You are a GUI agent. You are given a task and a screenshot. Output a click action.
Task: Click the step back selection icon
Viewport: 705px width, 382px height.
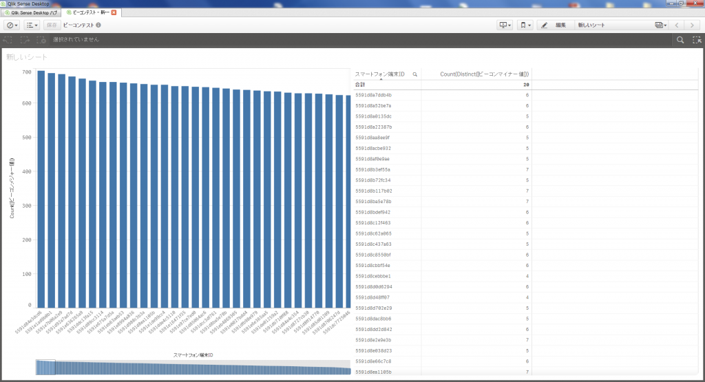(8, 40)
